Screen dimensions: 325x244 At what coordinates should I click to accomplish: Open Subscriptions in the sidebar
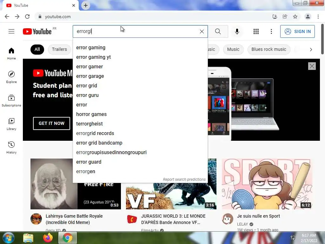click(11, 101)
